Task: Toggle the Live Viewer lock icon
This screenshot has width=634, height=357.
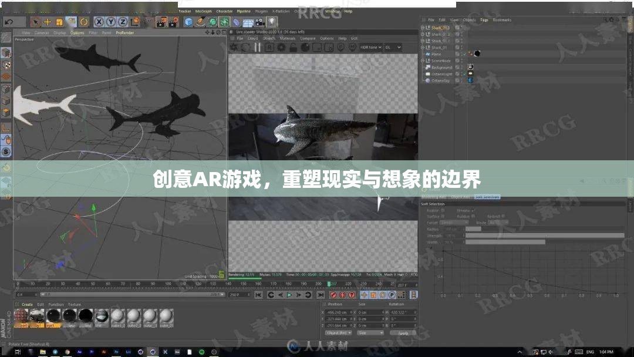Action: click(x=293, y=48)
